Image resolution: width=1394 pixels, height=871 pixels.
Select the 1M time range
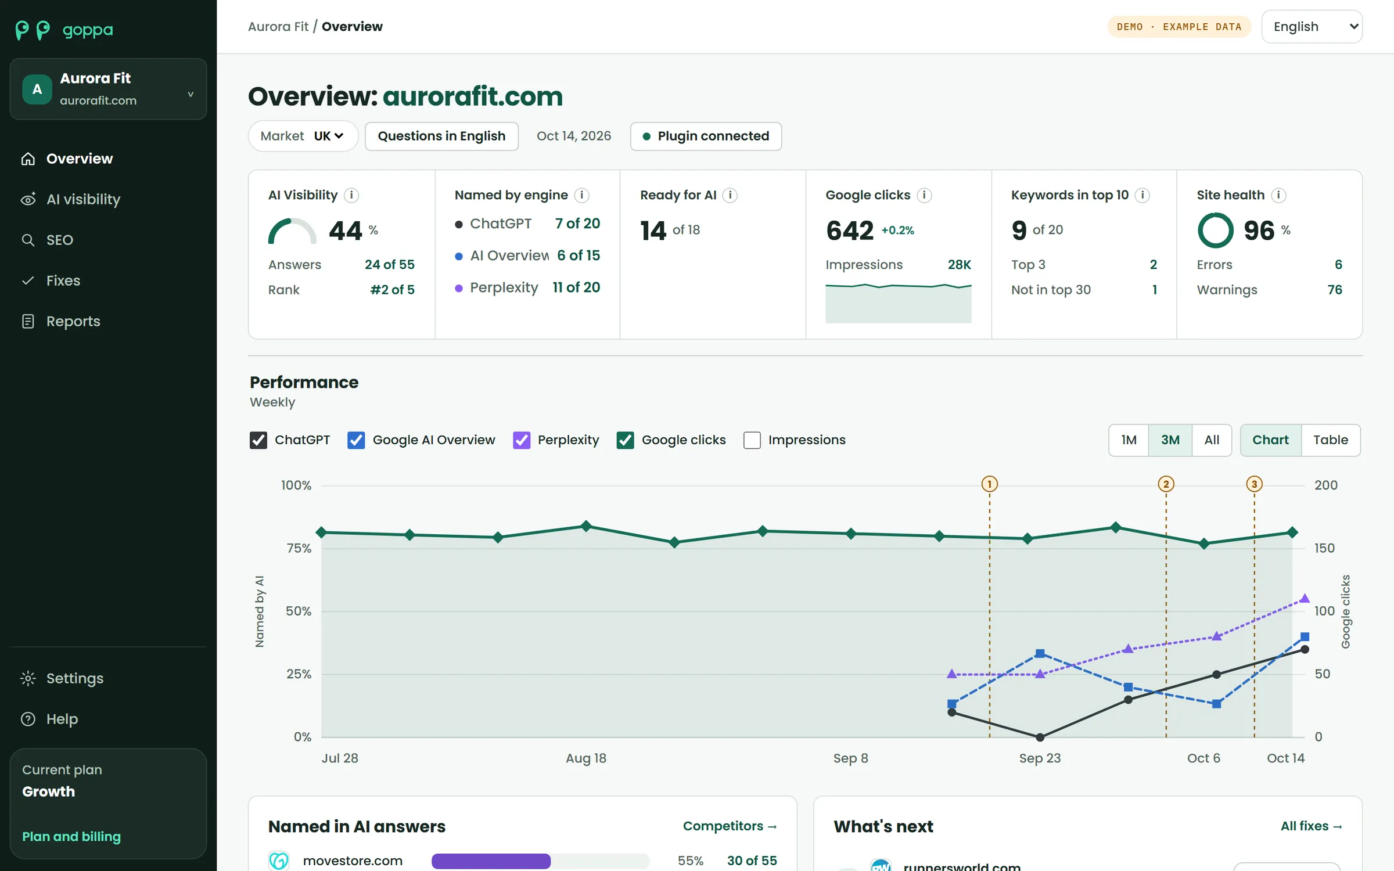[x=1129, y=440]
